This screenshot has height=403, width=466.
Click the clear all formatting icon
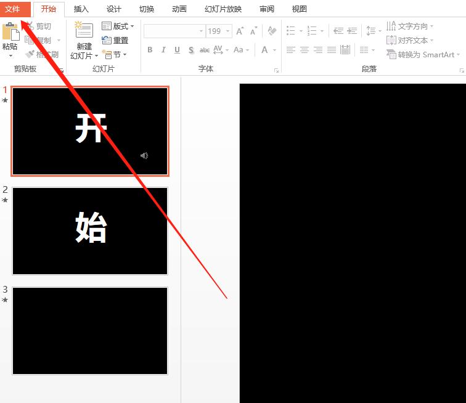[272, 31]
